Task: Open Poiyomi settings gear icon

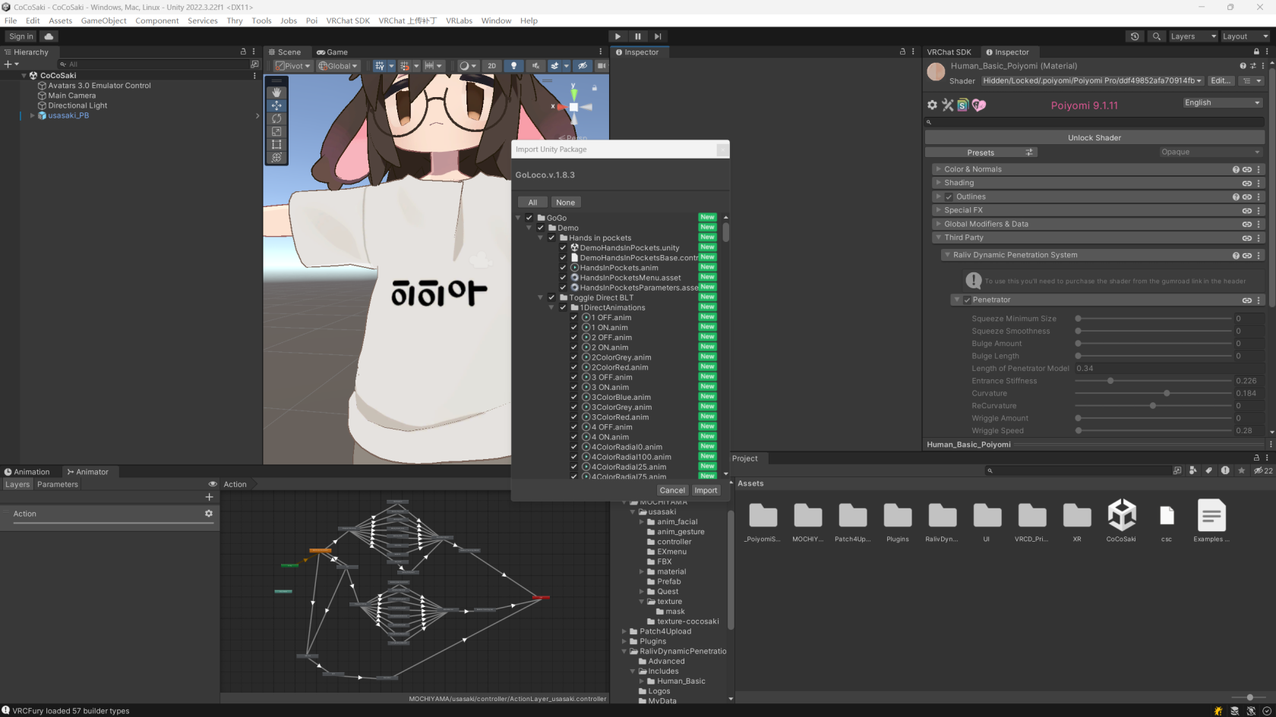Action: pos(932,105)
